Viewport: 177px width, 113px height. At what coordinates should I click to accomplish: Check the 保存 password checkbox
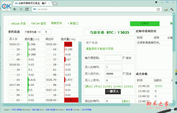(124, 58)
